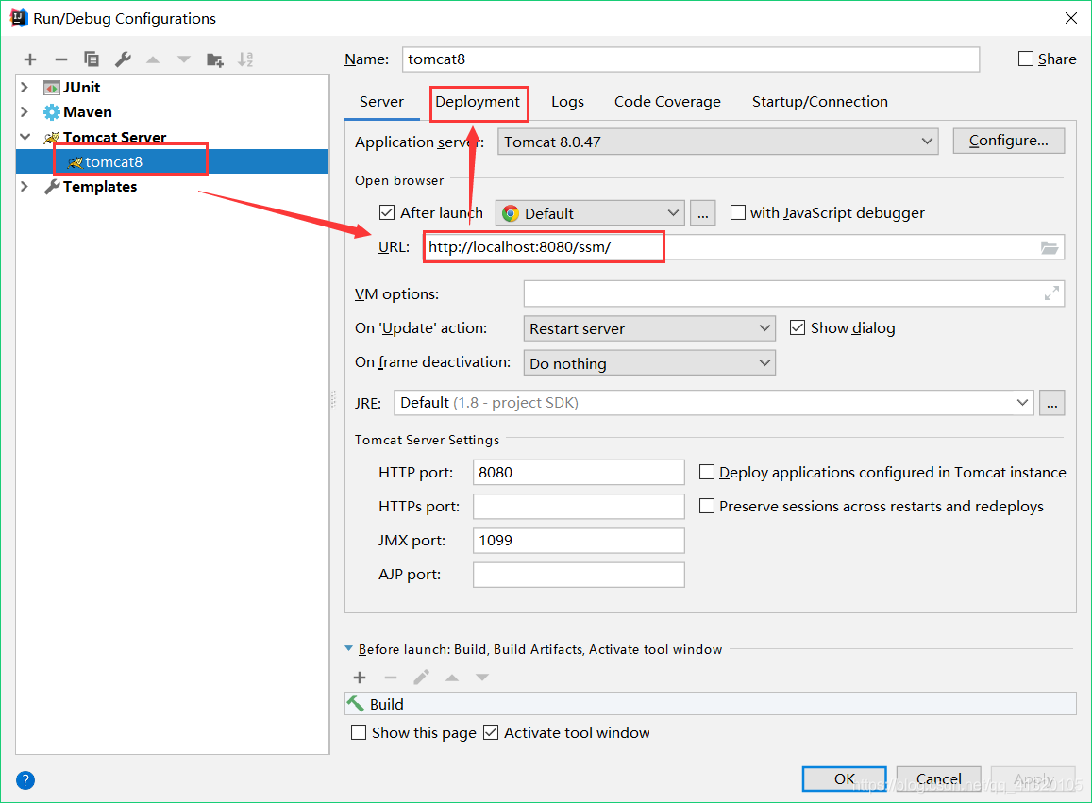The height and width of the screenshot is (803, 1092).
Task: Click the URL input field
Action: (x=744, y=247)
